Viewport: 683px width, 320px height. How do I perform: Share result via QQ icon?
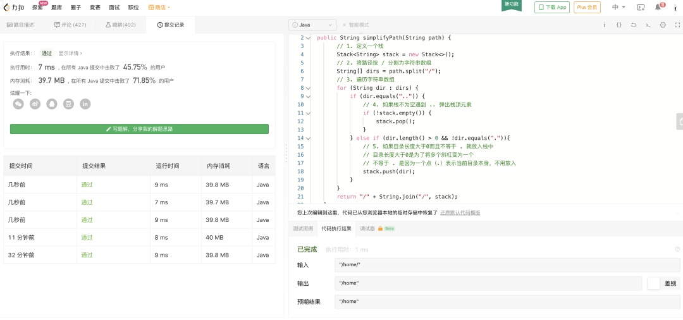[x=52, y=104]
